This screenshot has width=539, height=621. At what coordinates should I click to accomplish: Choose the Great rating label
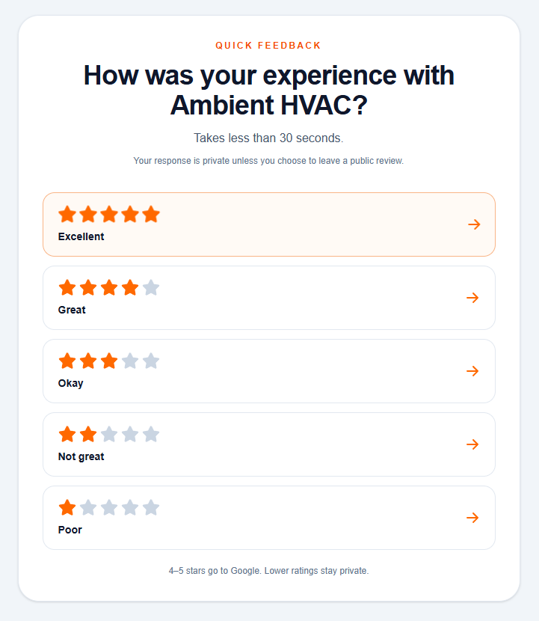(72, 310)
